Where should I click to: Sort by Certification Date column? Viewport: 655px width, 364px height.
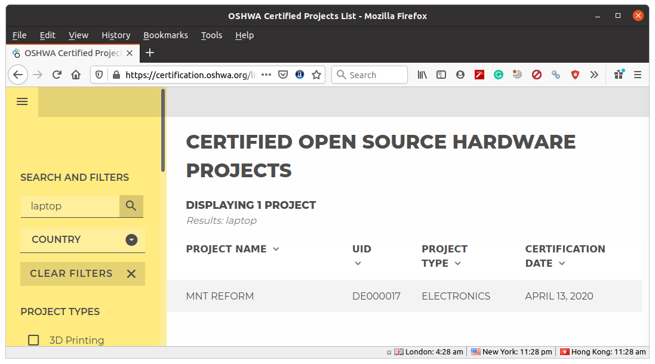[562, 263]
